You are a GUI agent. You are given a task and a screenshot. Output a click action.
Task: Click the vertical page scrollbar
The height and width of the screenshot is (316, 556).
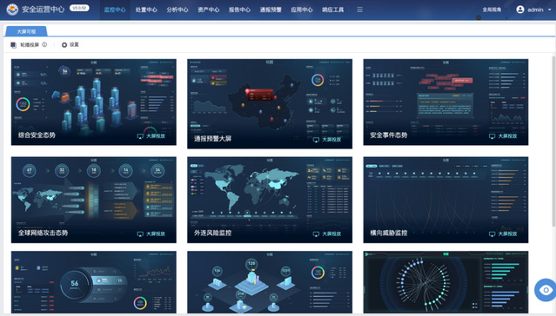tap(553, 142)
